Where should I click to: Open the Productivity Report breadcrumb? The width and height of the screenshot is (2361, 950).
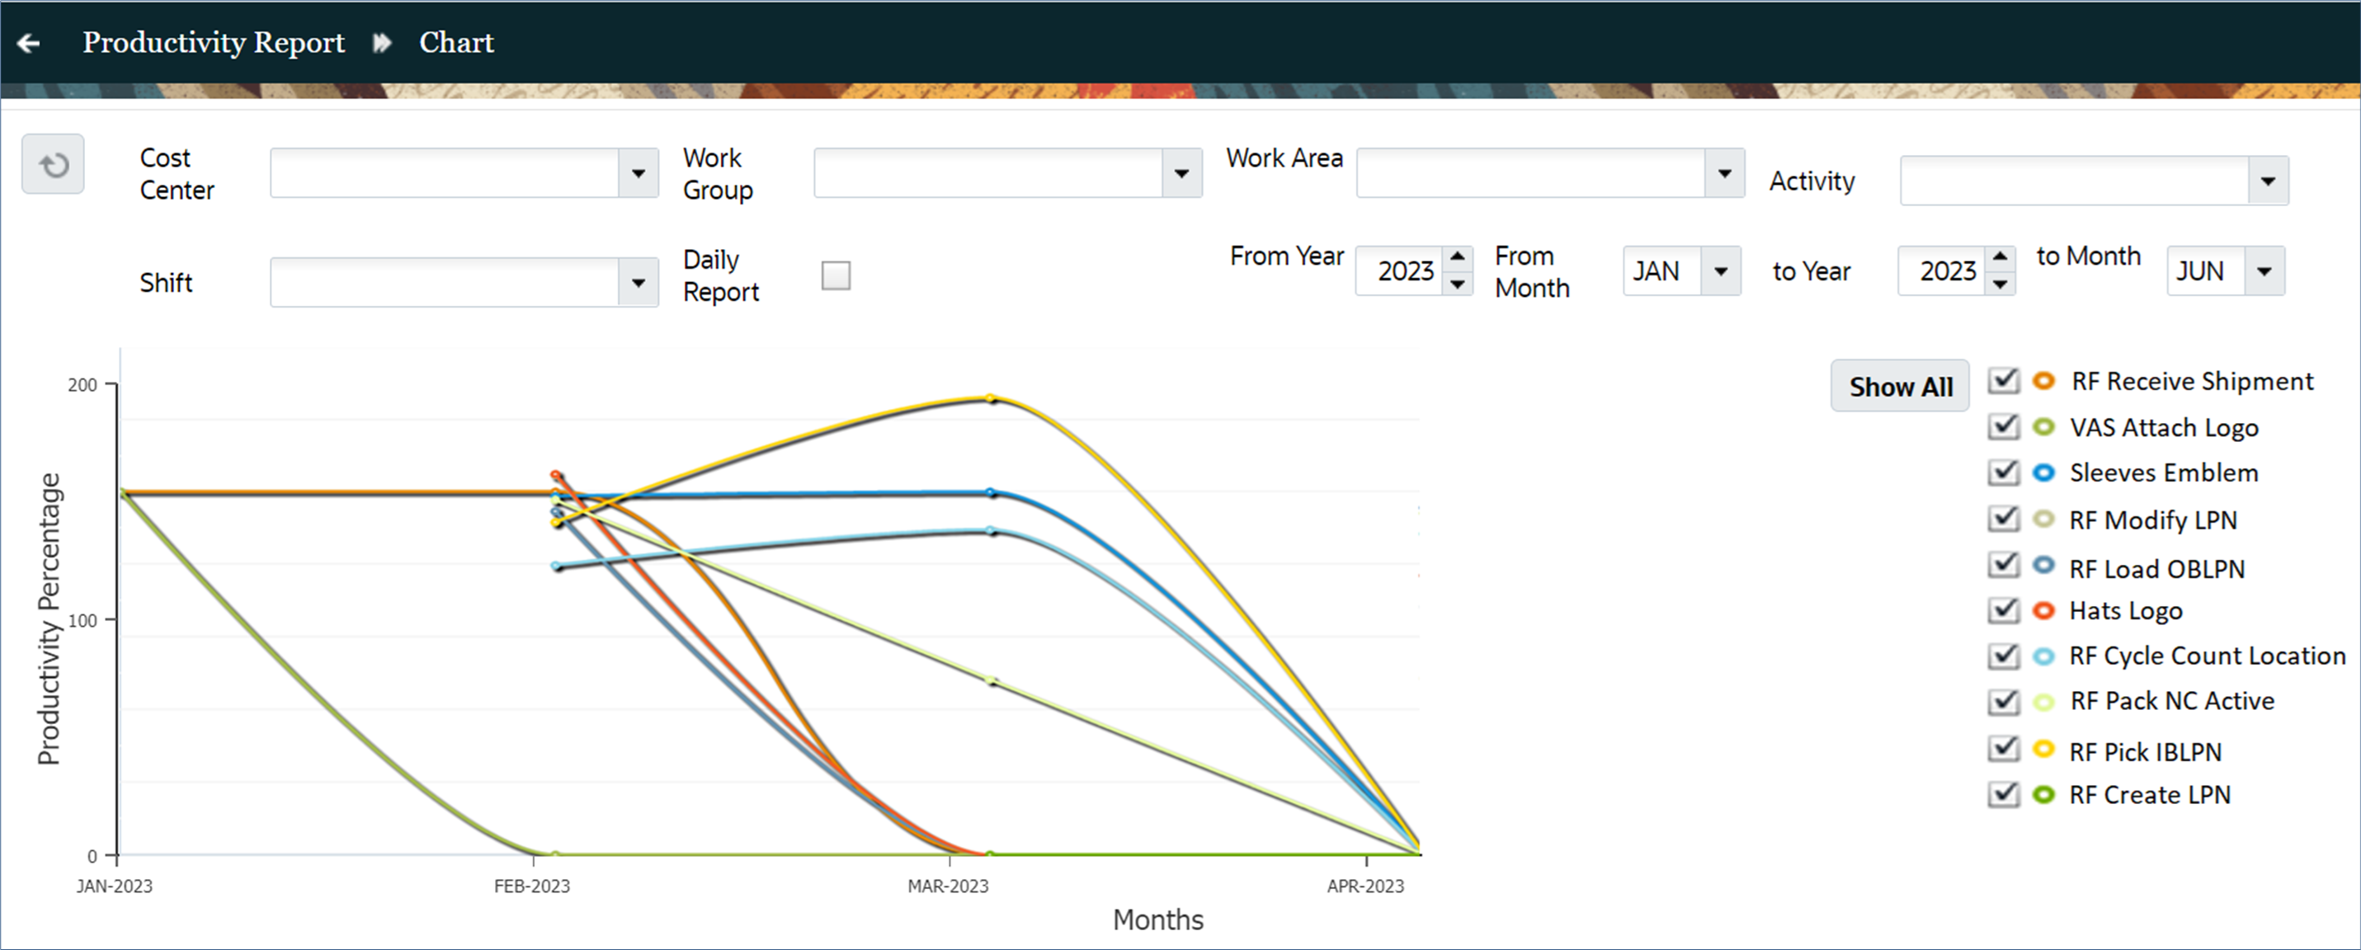coord(214,43)
